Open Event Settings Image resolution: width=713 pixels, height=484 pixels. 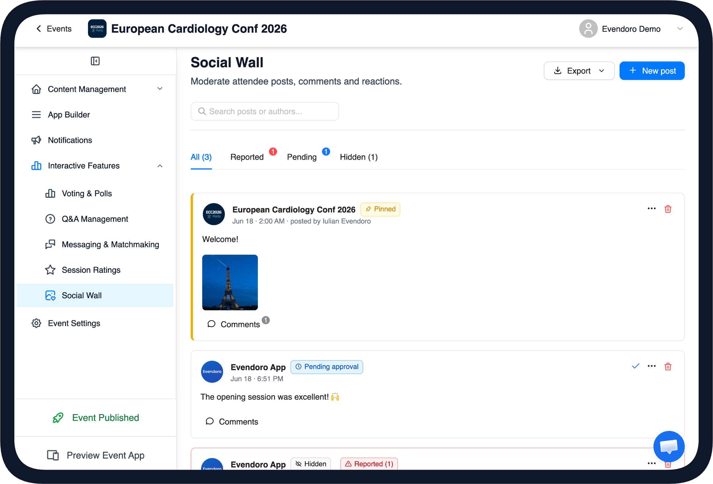[x=94, y=323]
